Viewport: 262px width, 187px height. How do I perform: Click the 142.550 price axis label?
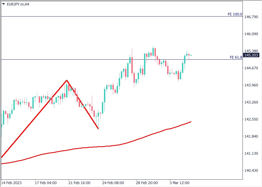[x=251, y=120]
